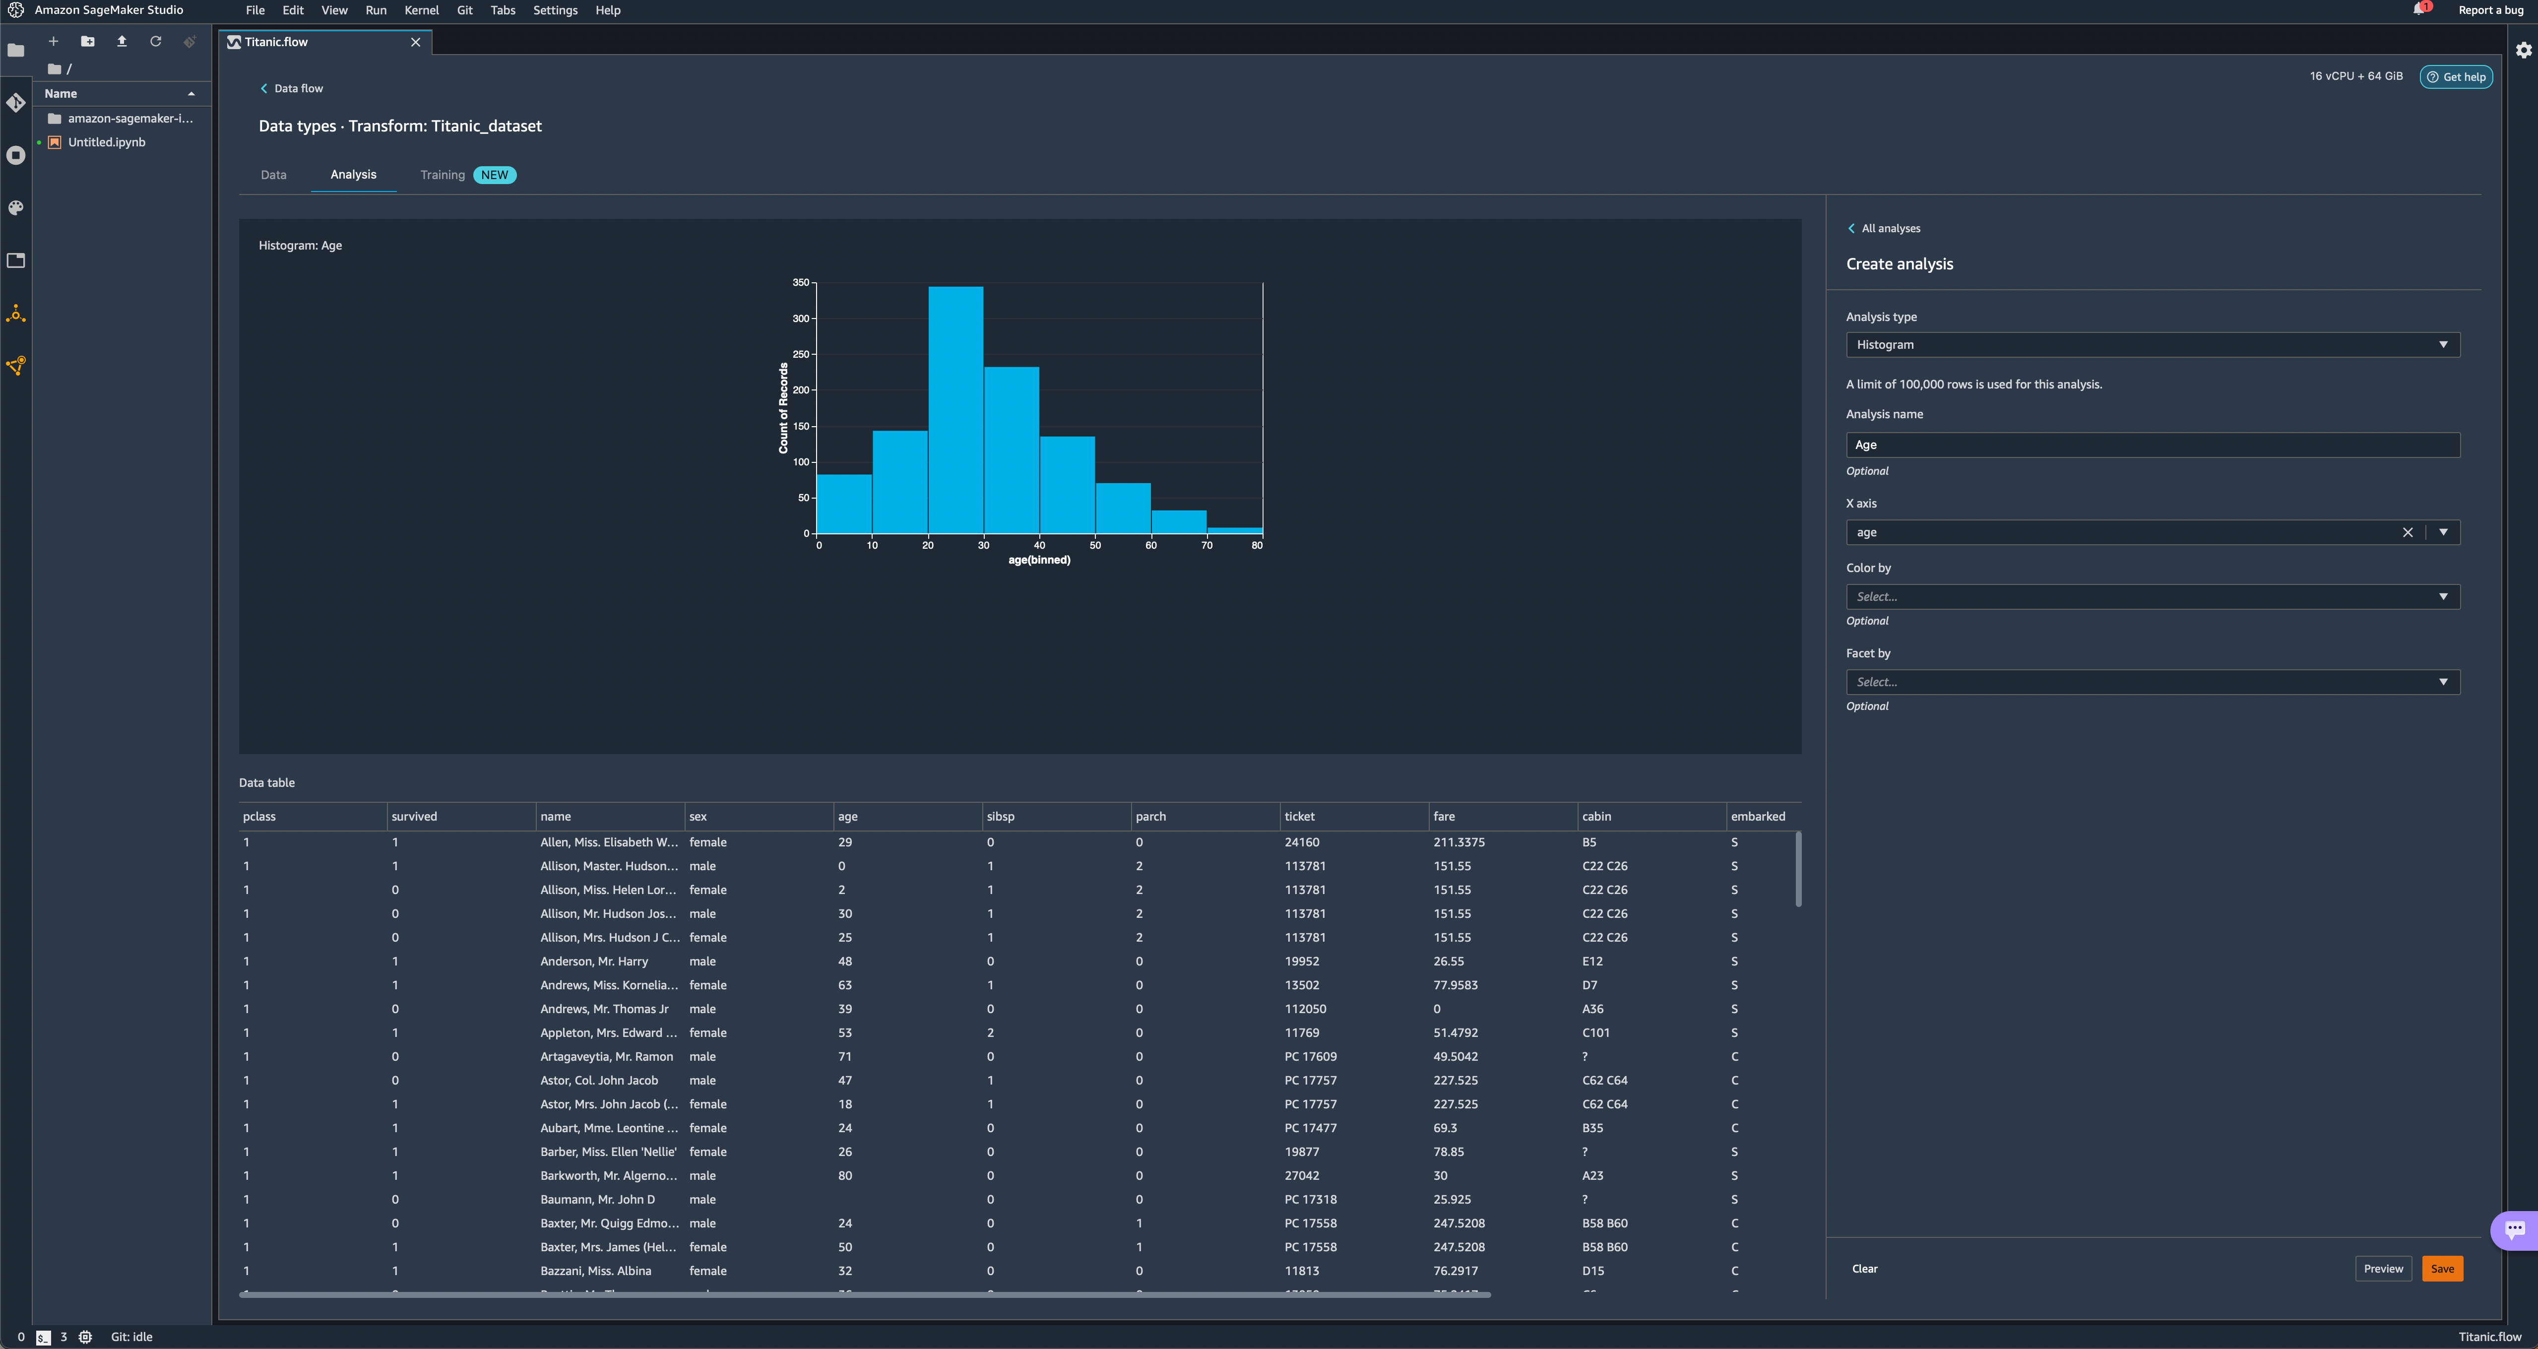
Task: Open the Facet by dropdown
Action: click(x=2152, y=682)
